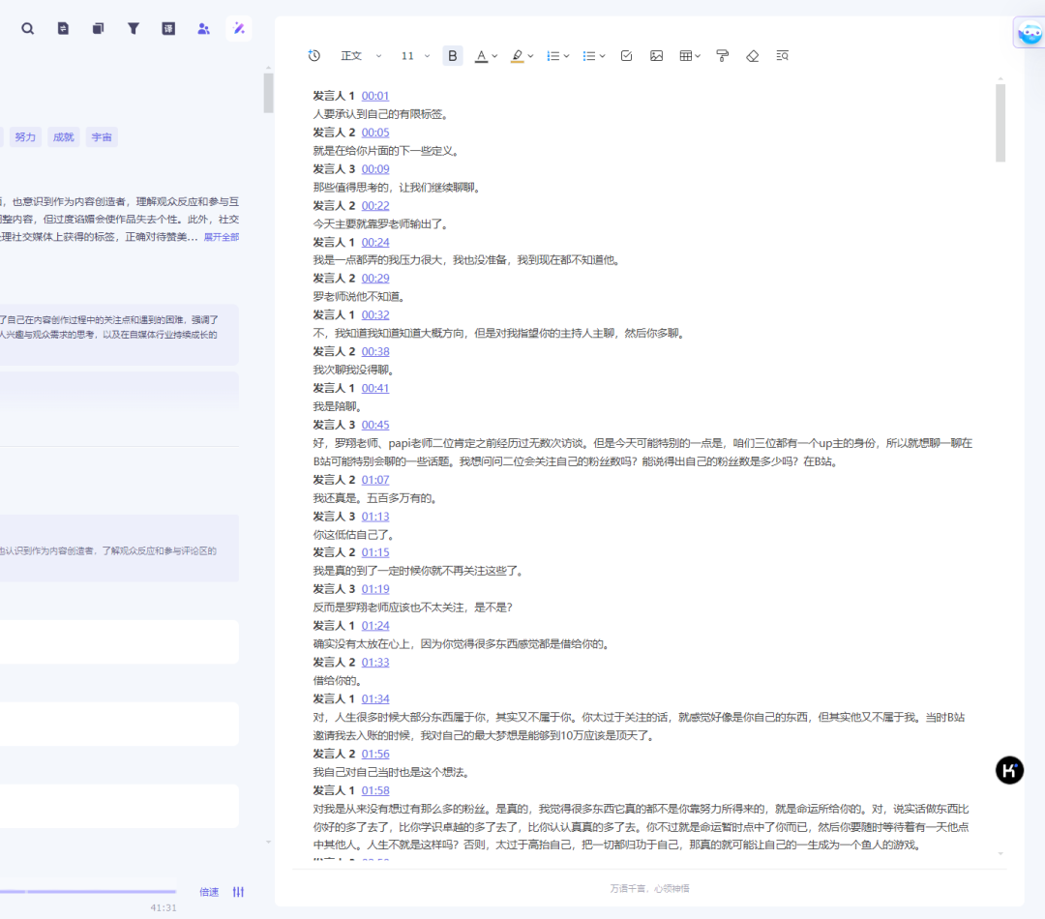The height and width of the screenshot is (919, 1045).
Task: Toggle bold formatting button
Action: [x=453, y=56]
